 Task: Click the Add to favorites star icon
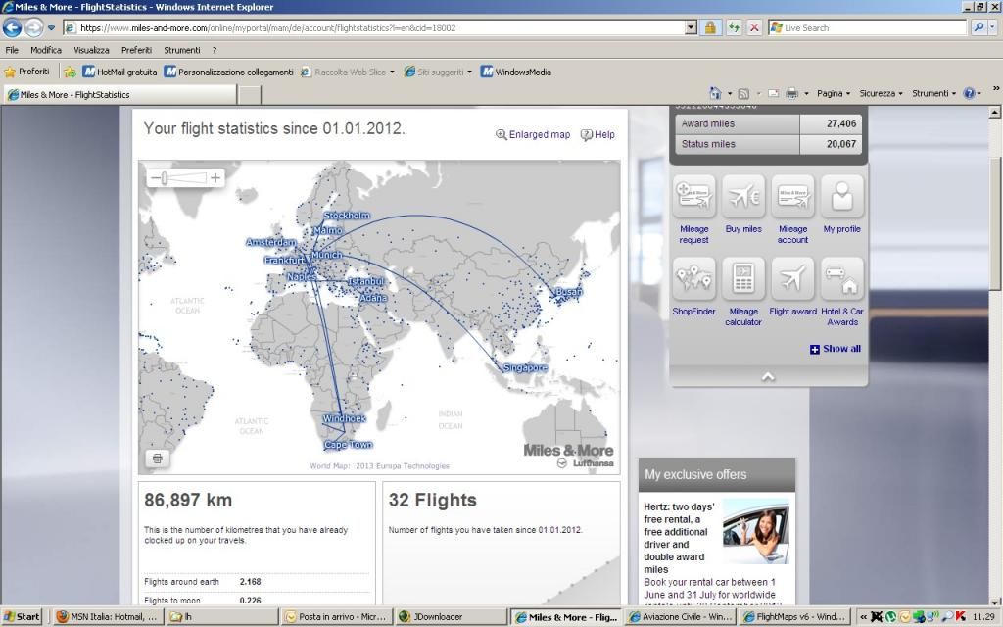tap(70, 72)
